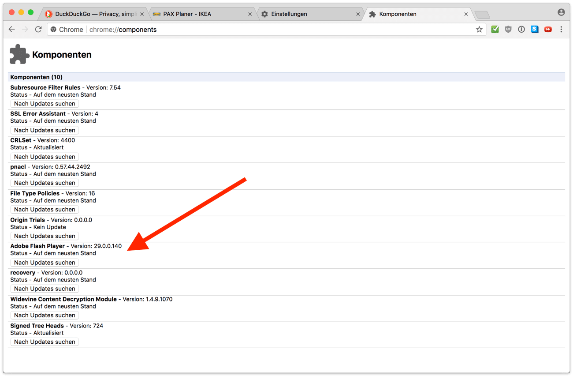Check updates for Adobe Flash Player
The height and width of the screenshot is (376, 573).
pos(45,263)
